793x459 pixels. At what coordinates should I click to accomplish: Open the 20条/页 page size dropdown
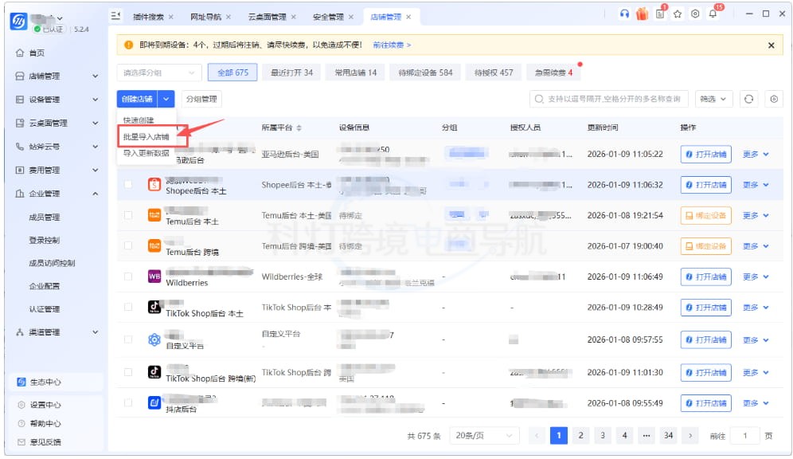click(x=483, y=435)
